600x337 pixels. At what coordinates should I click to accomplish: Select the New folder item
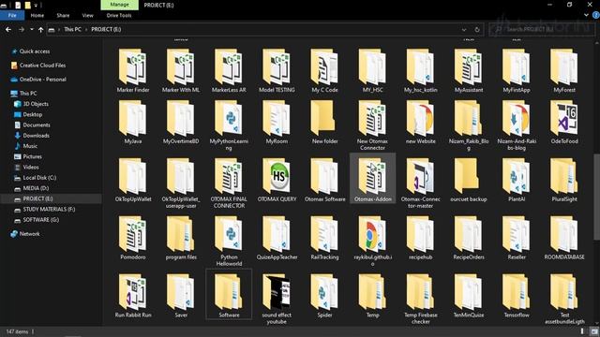tap(324, 123)
